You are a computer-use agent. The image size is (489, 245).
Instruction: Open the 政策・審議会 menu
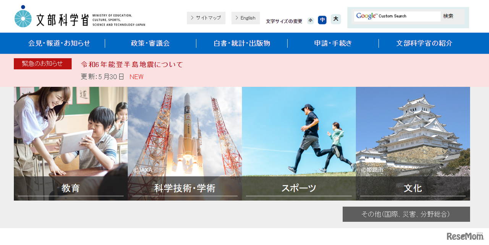(x=150, y=43)
